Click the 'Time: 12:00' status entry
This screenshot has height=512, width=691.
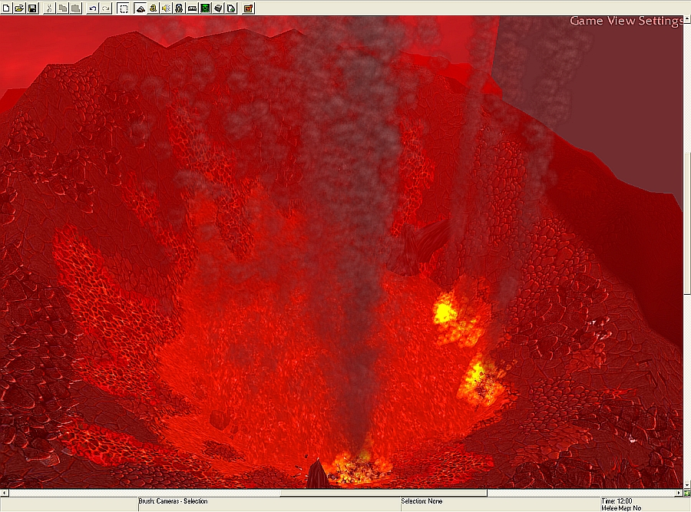617,501
